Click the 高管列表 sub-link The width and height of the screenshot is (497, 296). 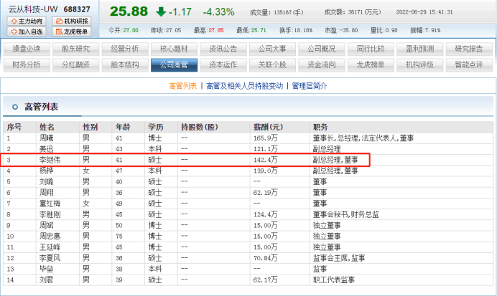click(x=183, y=86)
